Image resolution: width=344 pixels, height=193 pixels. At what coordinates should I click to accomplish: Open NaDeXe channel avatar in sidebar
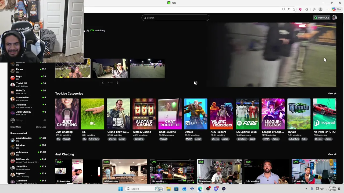tap(13, 92)
